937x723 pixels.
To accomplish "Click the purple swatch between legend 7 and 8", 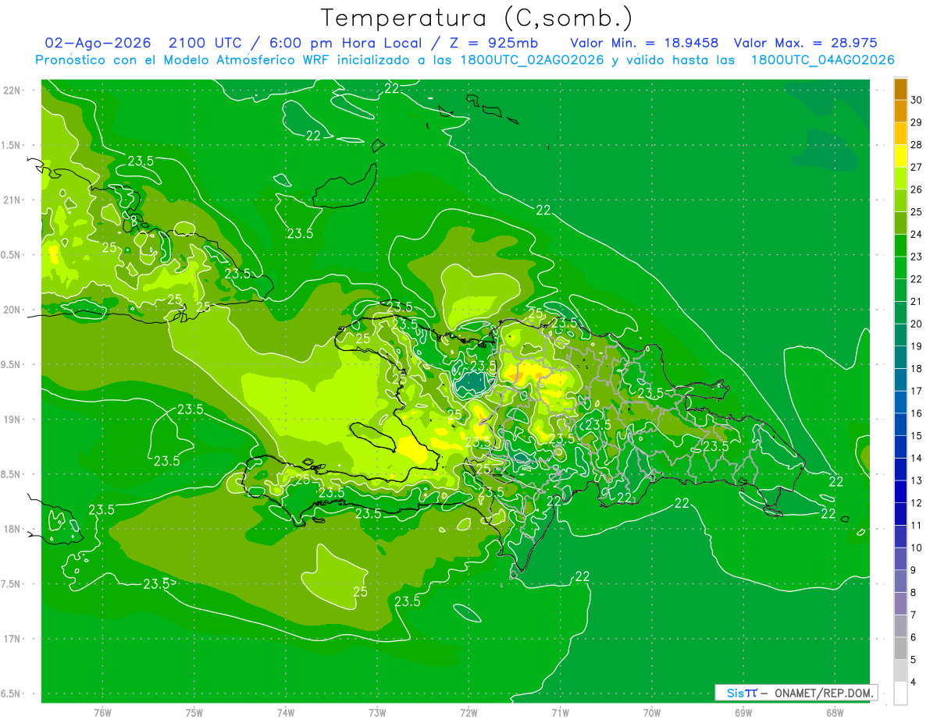I will tap(900, 604).
